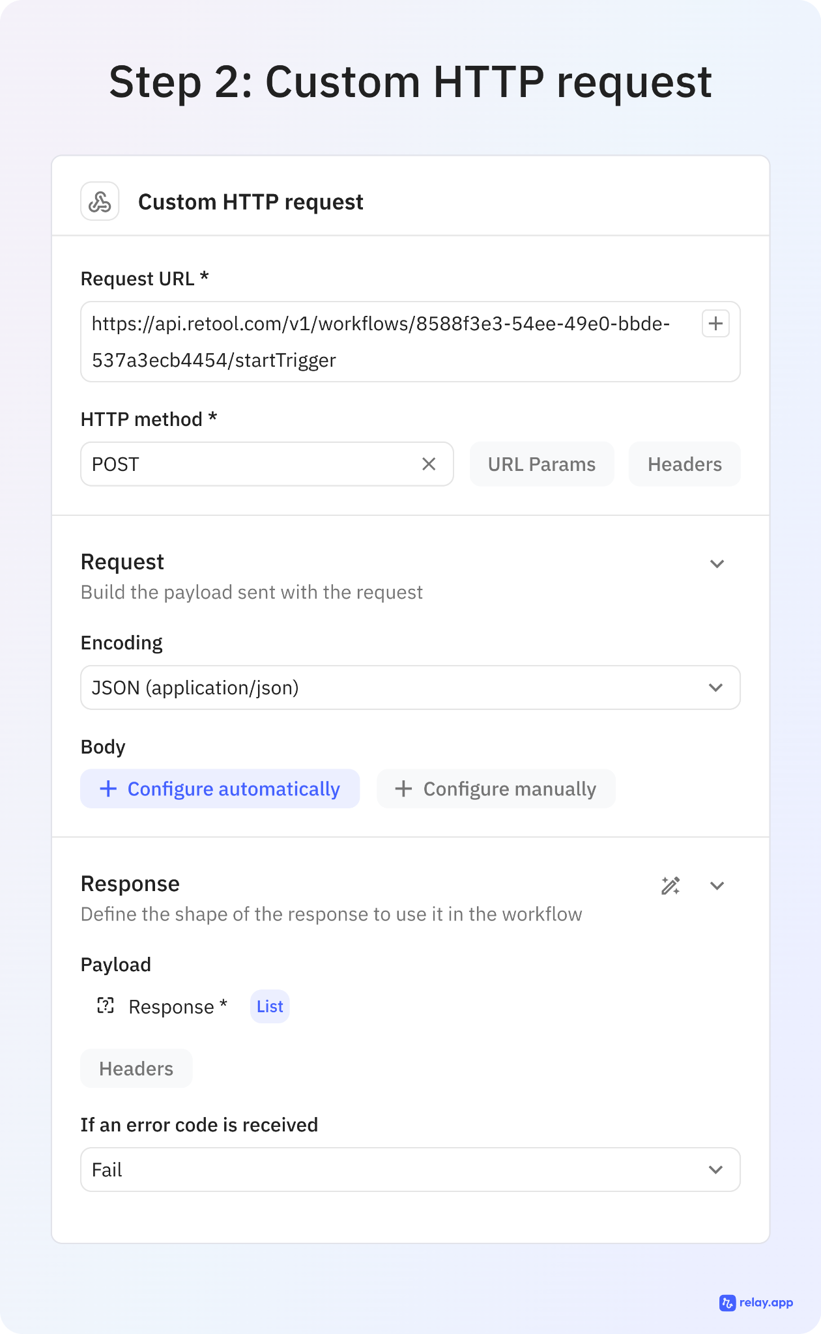Screen dimensions: 821x1334
Task: Choose Configure manually for Body
Action: pos(496,789)
